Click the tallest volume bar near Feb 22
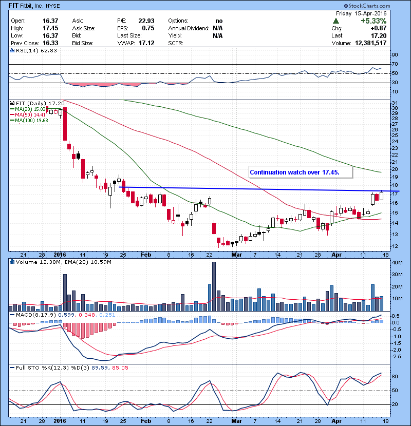Image resolution: width=411 pixels, height=426 pixels. pyautogui.click(x=214, y=286)
